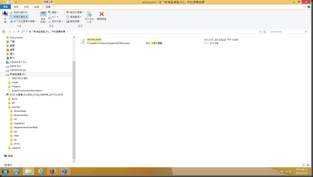This screenshot has width=313, height=177.
Task: Select DATA (D:) drive
Action: click(x=15, y=66)
